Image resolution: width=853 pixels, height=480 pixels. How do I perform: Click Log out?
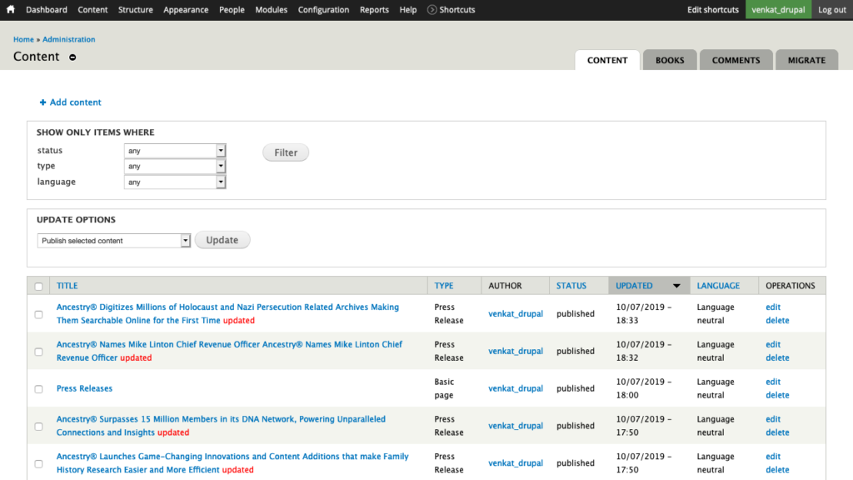click(x=832, y=10)
